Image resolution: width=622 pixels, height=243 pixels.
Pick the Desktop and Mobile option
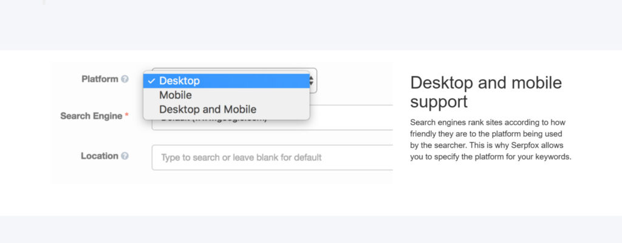coord(208,110)
